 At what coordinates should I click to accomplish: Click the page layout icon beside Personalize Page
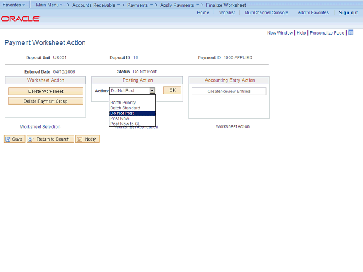click(351, 33)
